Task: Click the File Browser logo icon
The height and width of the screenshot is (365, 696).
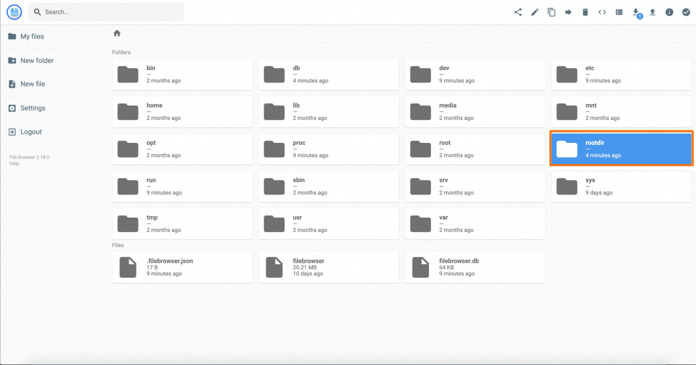Action: (14, 12)
